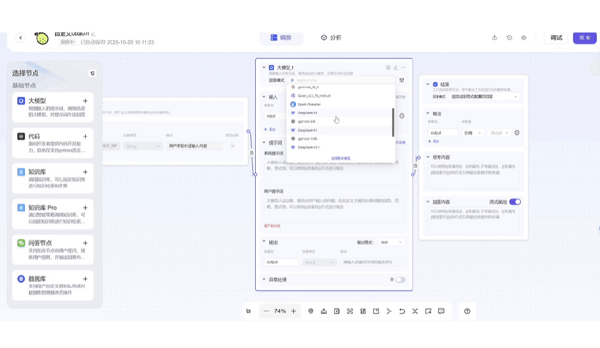
Task: Click the 选择更多模型 link
Action: pyautogui.click(x=341, y=158)
